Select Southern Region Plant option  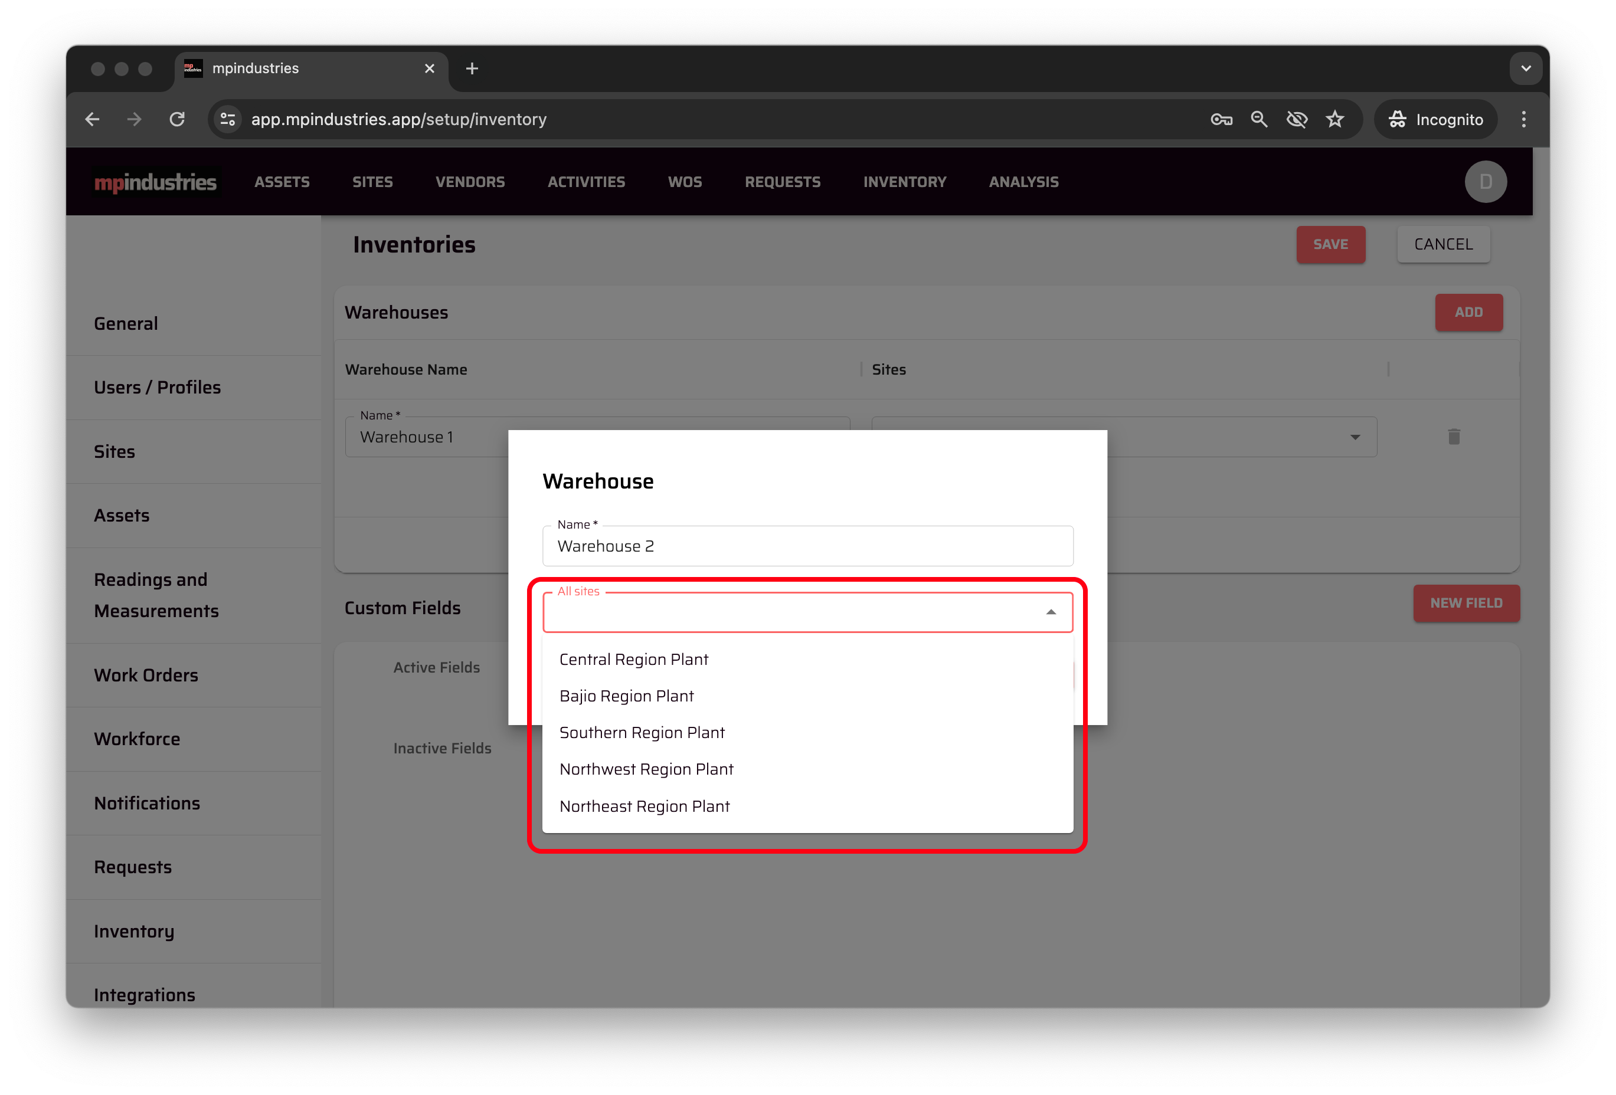(642, 733)
